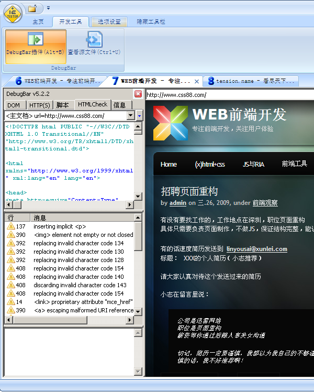Click horizontal scrollbar thumb in message list
The height and width of the screenshot is (392, 314).
click(50, 320)
